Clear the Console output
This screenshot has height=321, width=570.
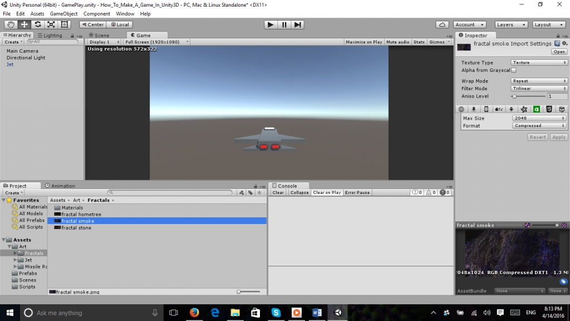(278, 192)
